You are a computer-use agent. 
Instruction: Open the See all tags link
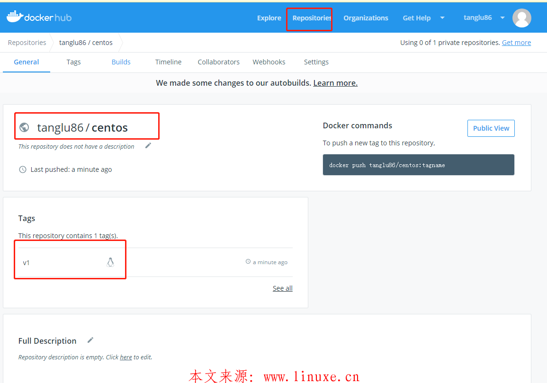[283, 288]
